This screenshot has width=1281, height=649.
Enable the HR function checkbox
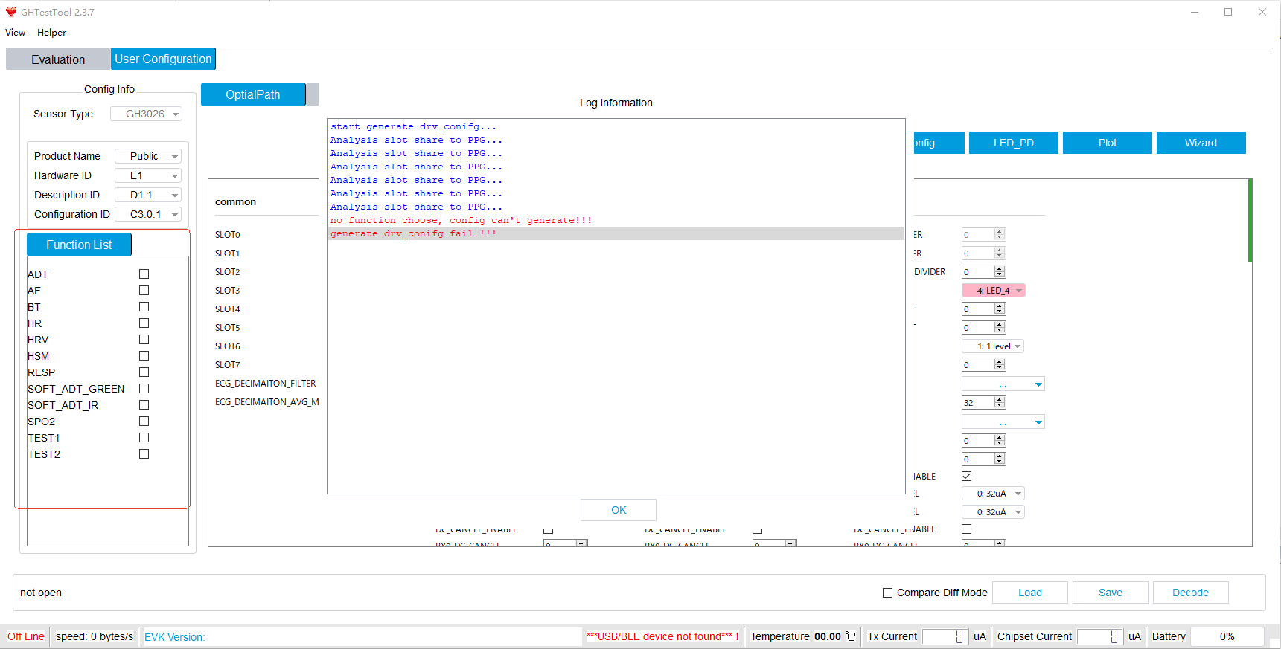pos(144,323)
